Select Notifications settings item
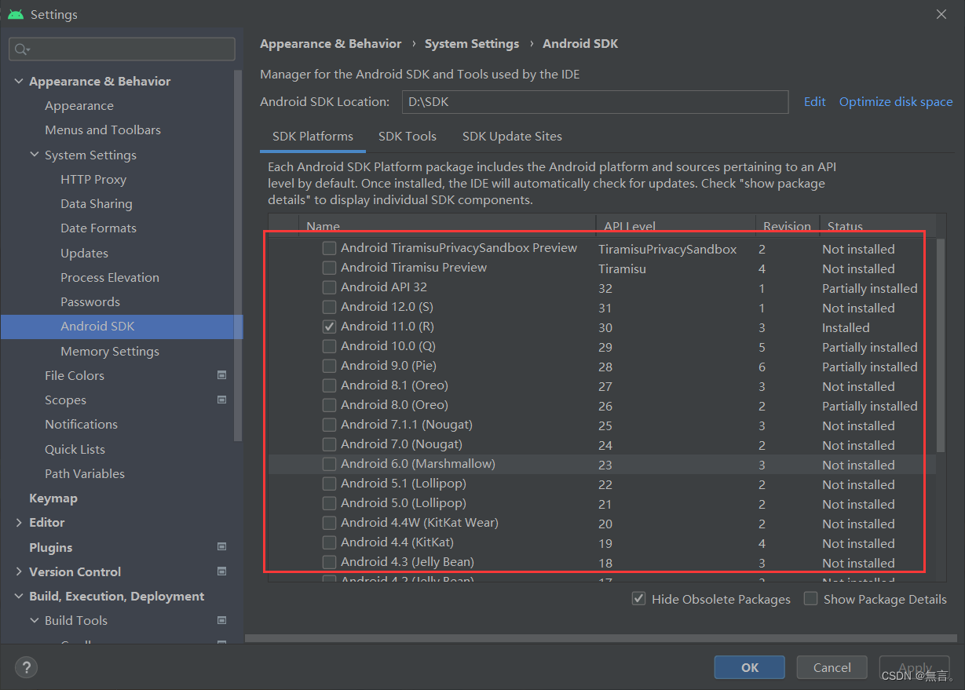This screenshot has width=965, height=690. (81, 424)
